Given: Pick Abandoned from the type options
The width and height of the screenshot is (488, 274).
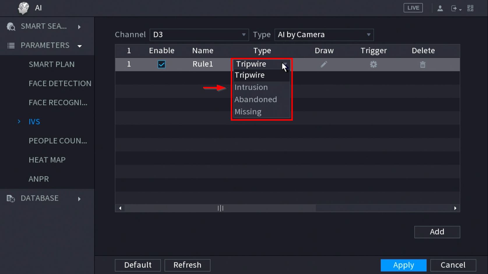Looking at the screenshot, I should [x=256, y=99].
